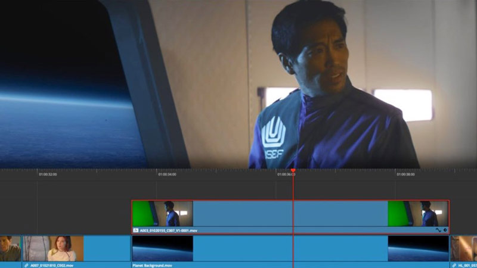Click the leftmost clip thumbnail on lower track

(10, 248)
